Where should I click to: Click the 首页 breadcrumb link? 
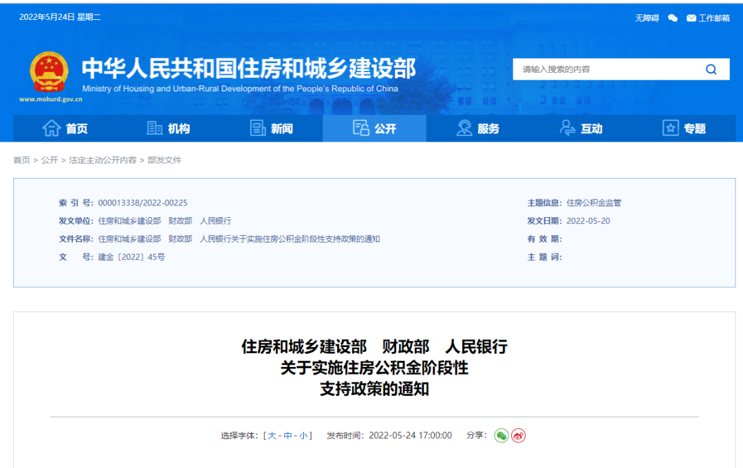[21, 160]
